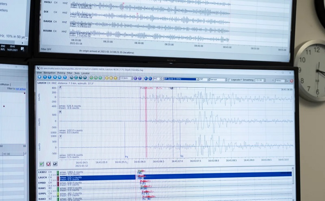This screenshot has width=325, height=201.
Task: Click the Z component label box
Action: (x=60, y=87)
